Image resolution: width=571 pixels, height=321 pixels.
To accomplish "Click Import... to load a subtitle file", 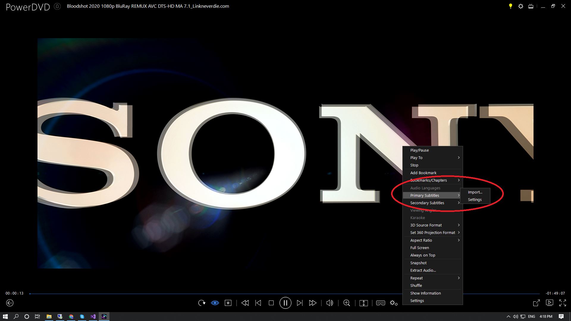I will 475,192.
